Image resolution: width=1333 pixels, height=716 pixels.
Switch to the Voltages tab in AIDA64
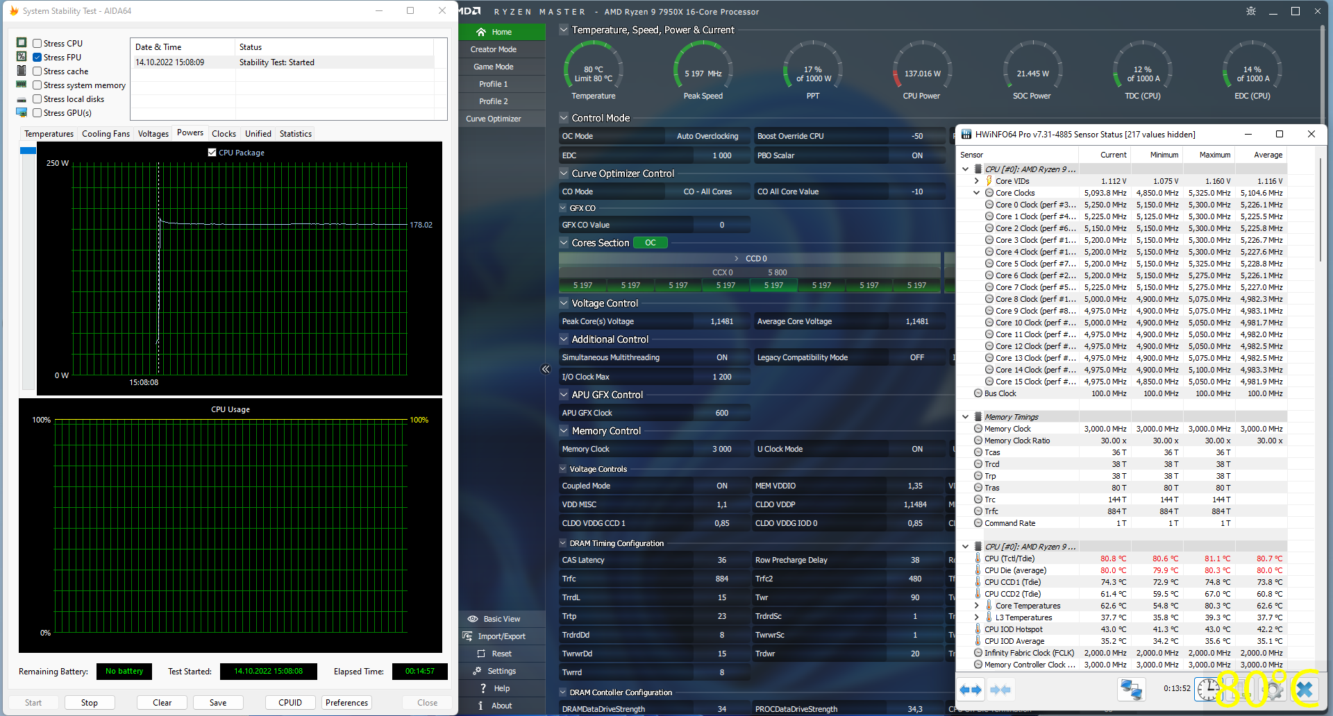[153, 133]
